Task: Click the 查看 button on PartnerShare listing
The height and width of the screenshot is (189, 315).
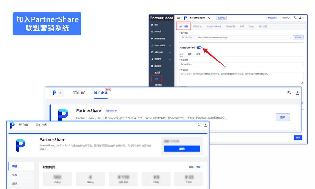Action: click(x=283, y=117)
